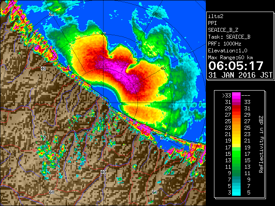Viewport: 275px width, 206px height.
Task: Select the "PPI" scan type label
Action: (x=212, y=23)
